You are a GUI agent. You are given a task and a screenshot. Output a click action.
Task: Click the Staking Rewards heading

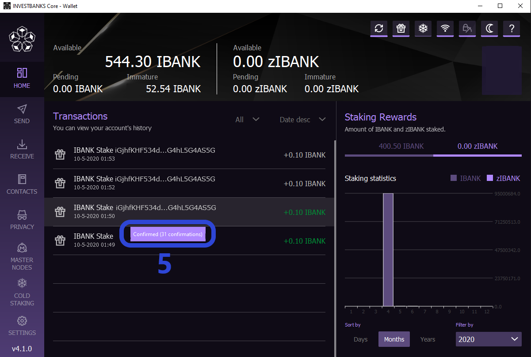point(381,117)
